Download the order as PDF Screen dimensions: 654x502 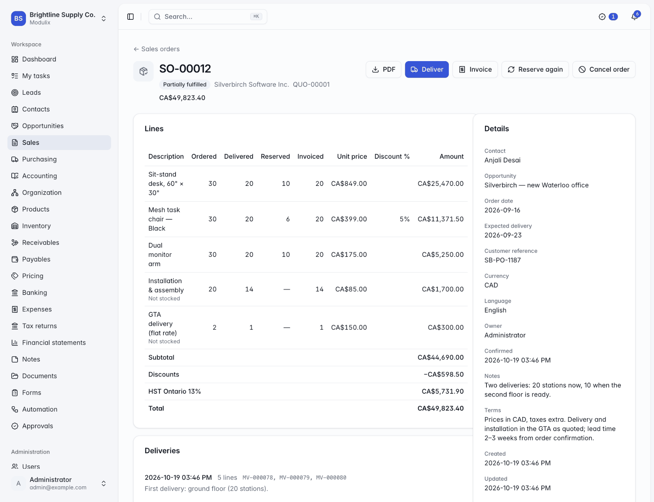pos(383,70)
